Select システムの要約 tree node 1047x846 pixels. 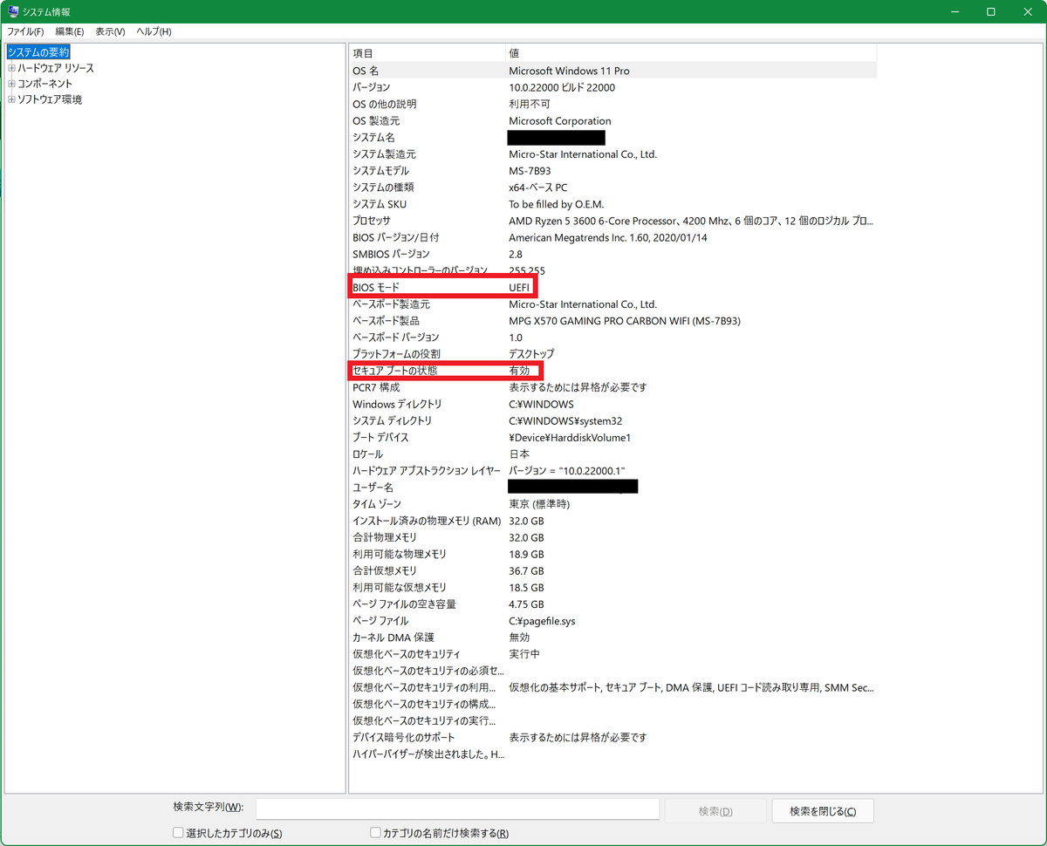tap(38, 52)
